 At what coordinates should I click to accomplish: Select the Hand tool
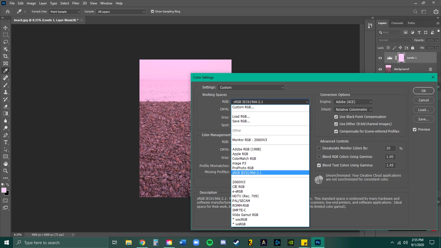(6, 164)
